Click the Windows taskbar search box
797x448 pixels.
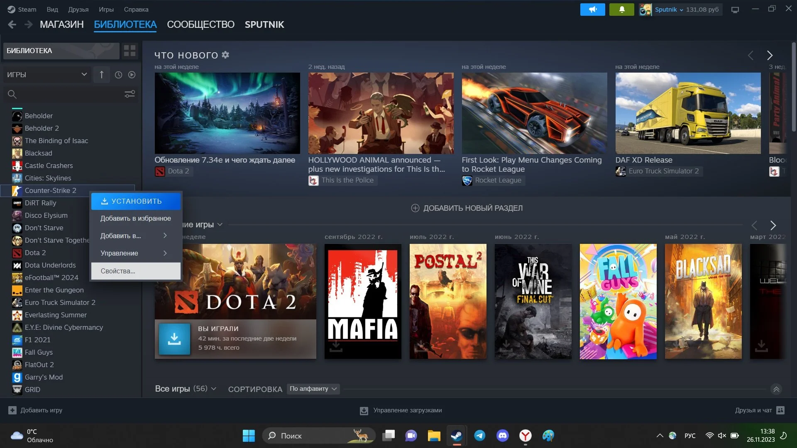[x=318, y=436]
